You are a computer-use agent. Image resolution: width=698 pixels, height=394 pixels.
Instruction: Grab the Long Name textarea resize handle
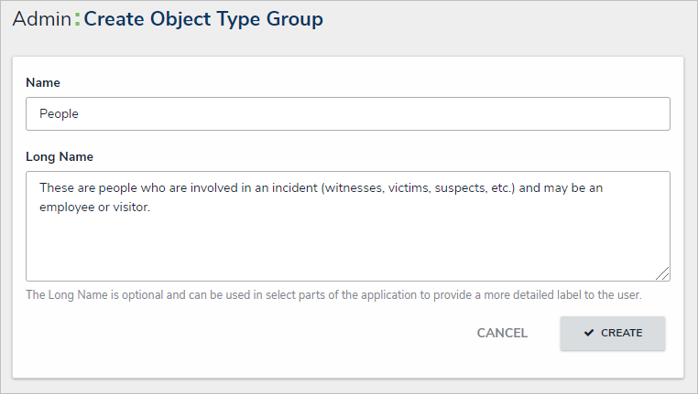click(664, 273)
